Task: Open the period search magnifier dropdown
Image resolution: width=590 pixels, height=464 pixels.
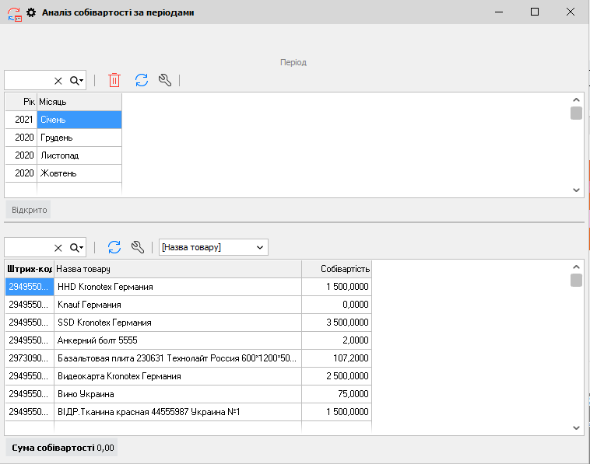Action: tap(76, 81)
